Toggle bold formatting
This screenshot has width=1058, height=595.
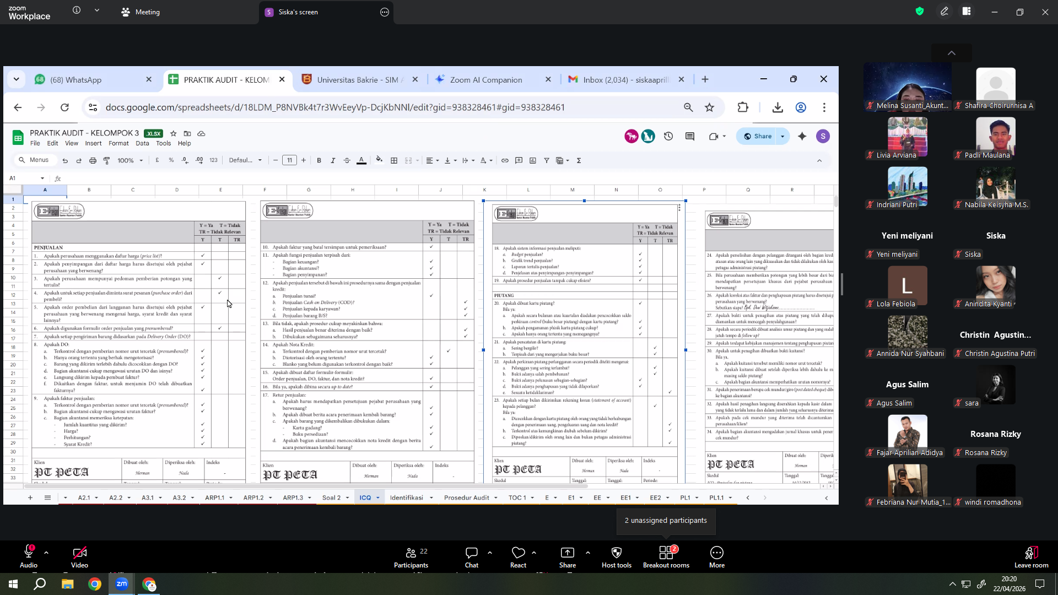click(x=319, y=160)
